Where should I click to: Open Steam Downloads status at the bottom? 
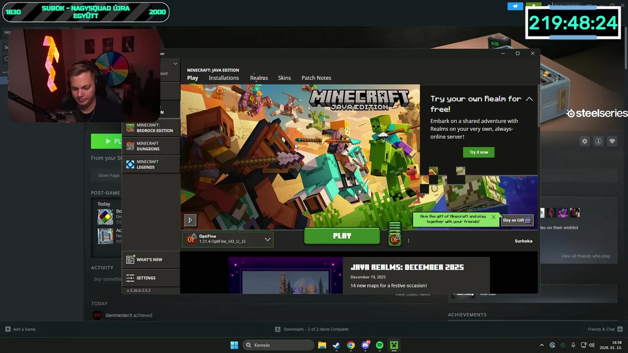[312, 329]
